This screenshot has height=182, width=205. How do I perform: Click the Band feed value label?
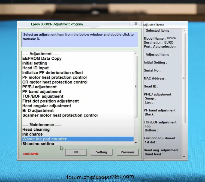tap(154, 154)
